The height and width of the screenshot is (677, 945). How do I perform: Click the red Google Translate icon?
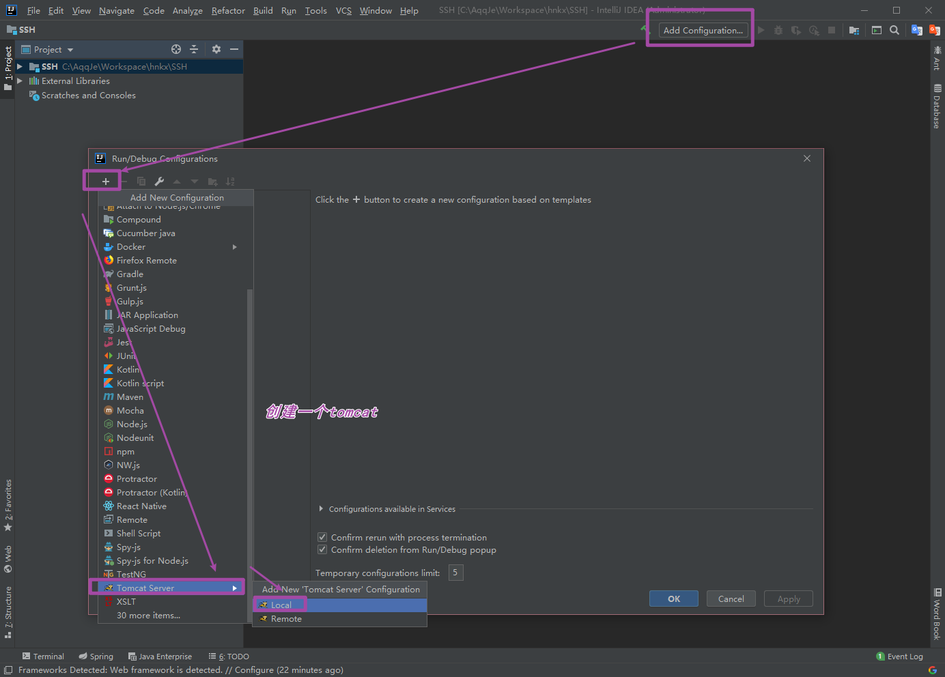tap(935, 30)
